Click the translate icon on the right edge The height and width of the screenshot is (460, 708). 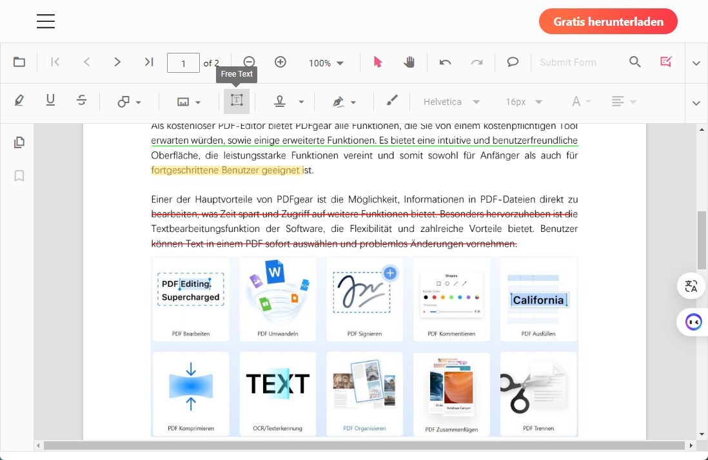click(691, 286)
